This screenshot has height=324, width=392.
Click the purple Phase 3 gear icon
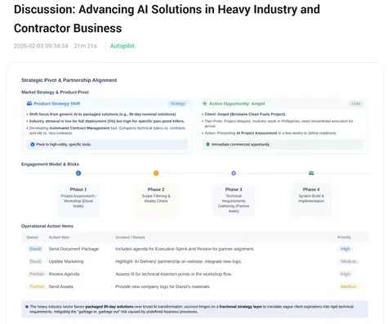pos(234,173)
